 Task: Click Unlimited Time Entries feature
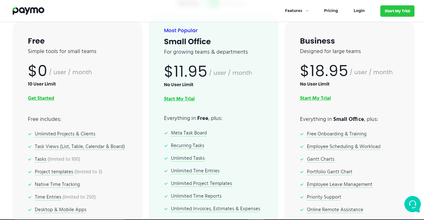[x=195, y=171]
